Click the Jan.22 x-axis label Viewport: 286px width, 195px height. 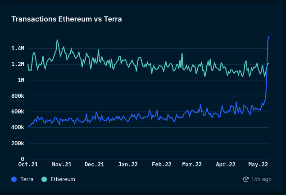tap(128, 165)
